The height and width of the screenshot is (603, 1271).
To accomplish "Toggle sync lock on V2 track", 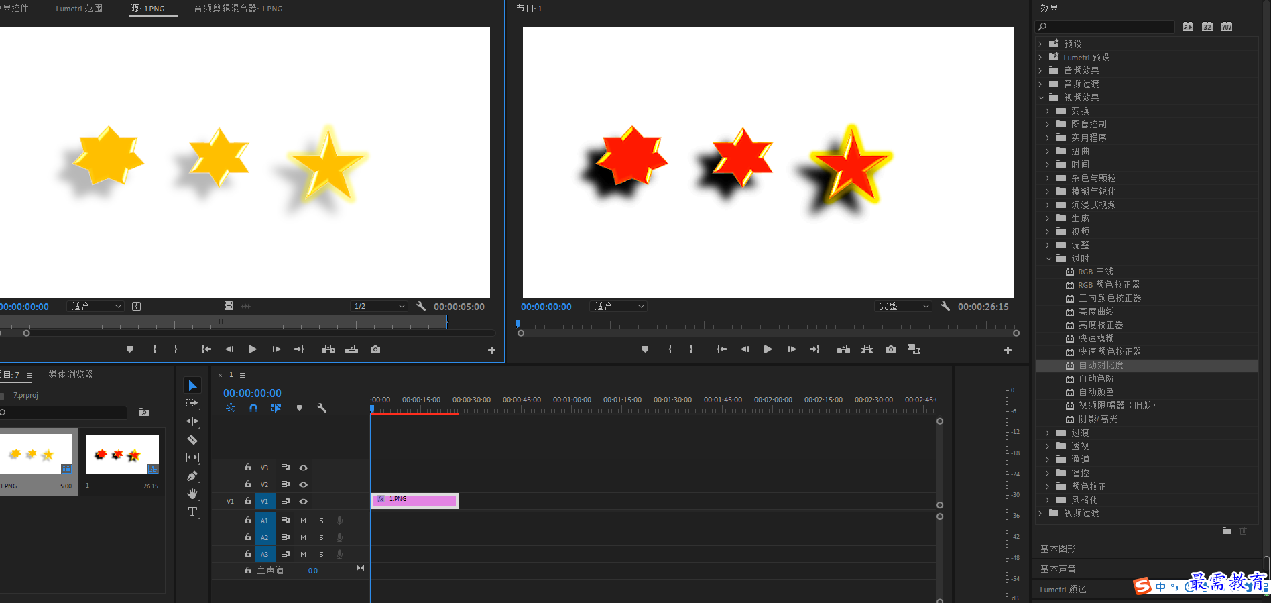I will pyautogui.click(x=285, y=484).
